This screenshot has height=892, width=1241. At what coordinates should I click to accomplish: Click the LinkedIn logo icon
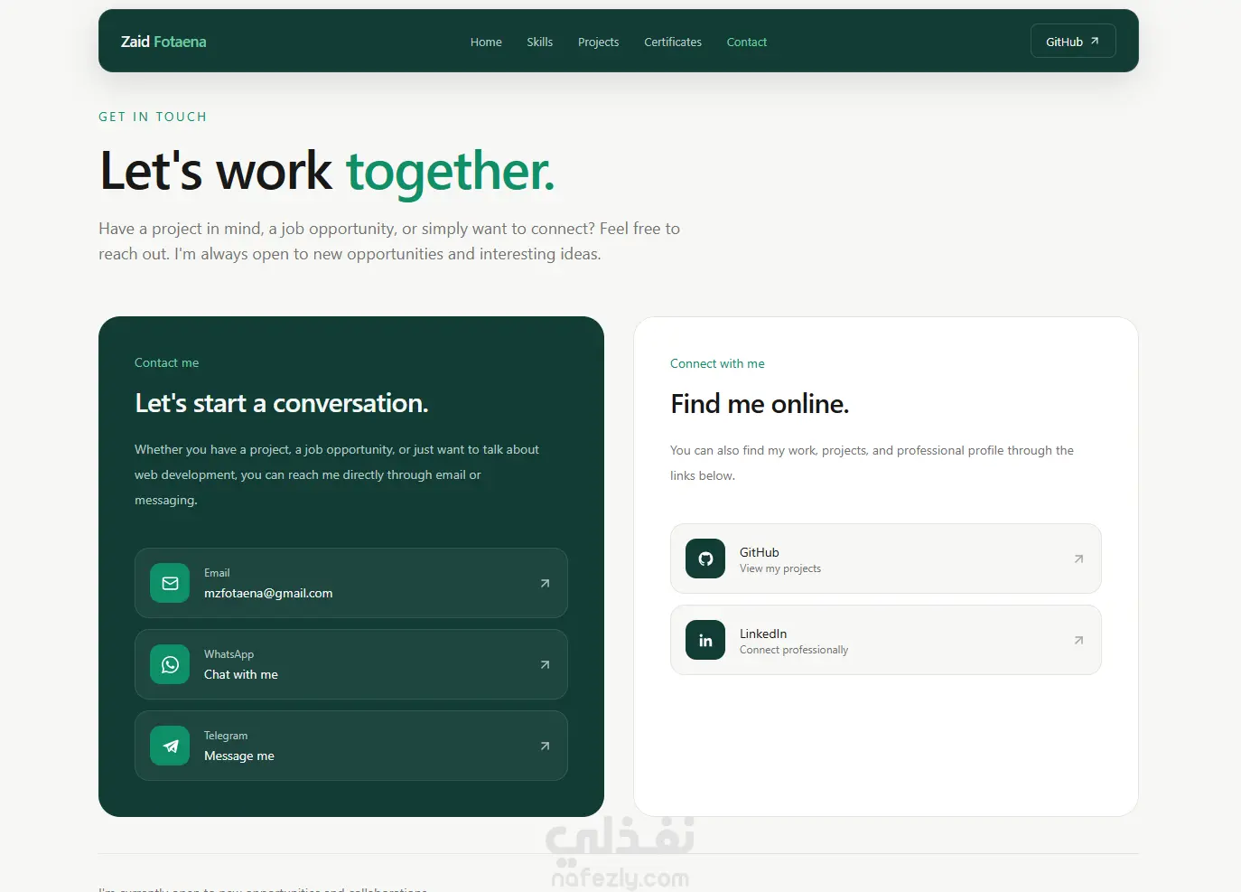pos(705,640)
